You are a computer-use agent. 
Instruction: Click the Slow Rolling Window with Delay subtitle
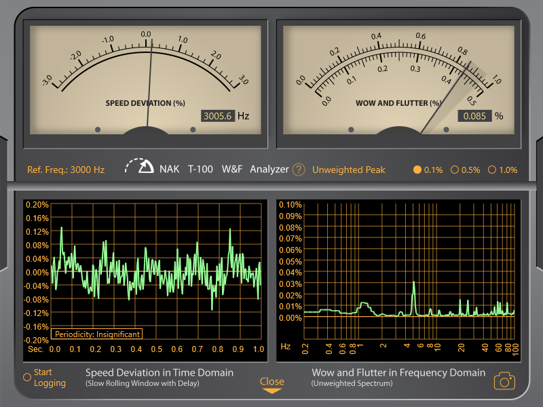(143, 384)
